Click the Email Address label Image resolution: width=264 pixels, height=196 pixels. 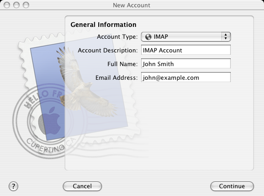(117, 77)
